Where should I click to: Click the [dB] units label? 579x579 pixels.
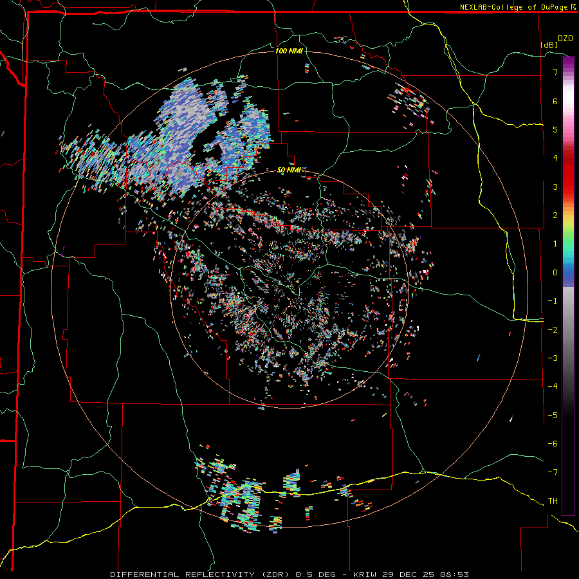pyautogui.click(x=549, y=44)
